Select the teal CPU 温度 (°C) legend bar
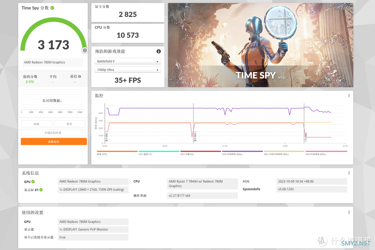 [x=159, y=151]
